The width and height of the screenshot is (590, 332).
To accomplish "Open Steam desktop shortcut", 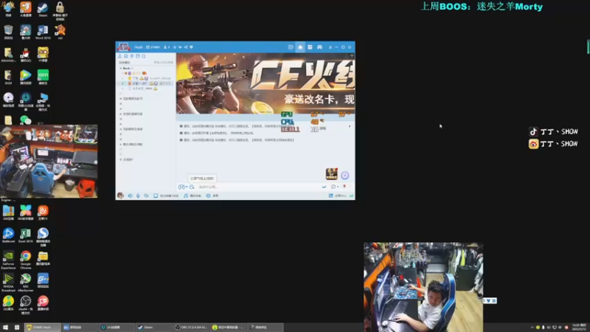I will pyautogui.click(x=43, y=10).
